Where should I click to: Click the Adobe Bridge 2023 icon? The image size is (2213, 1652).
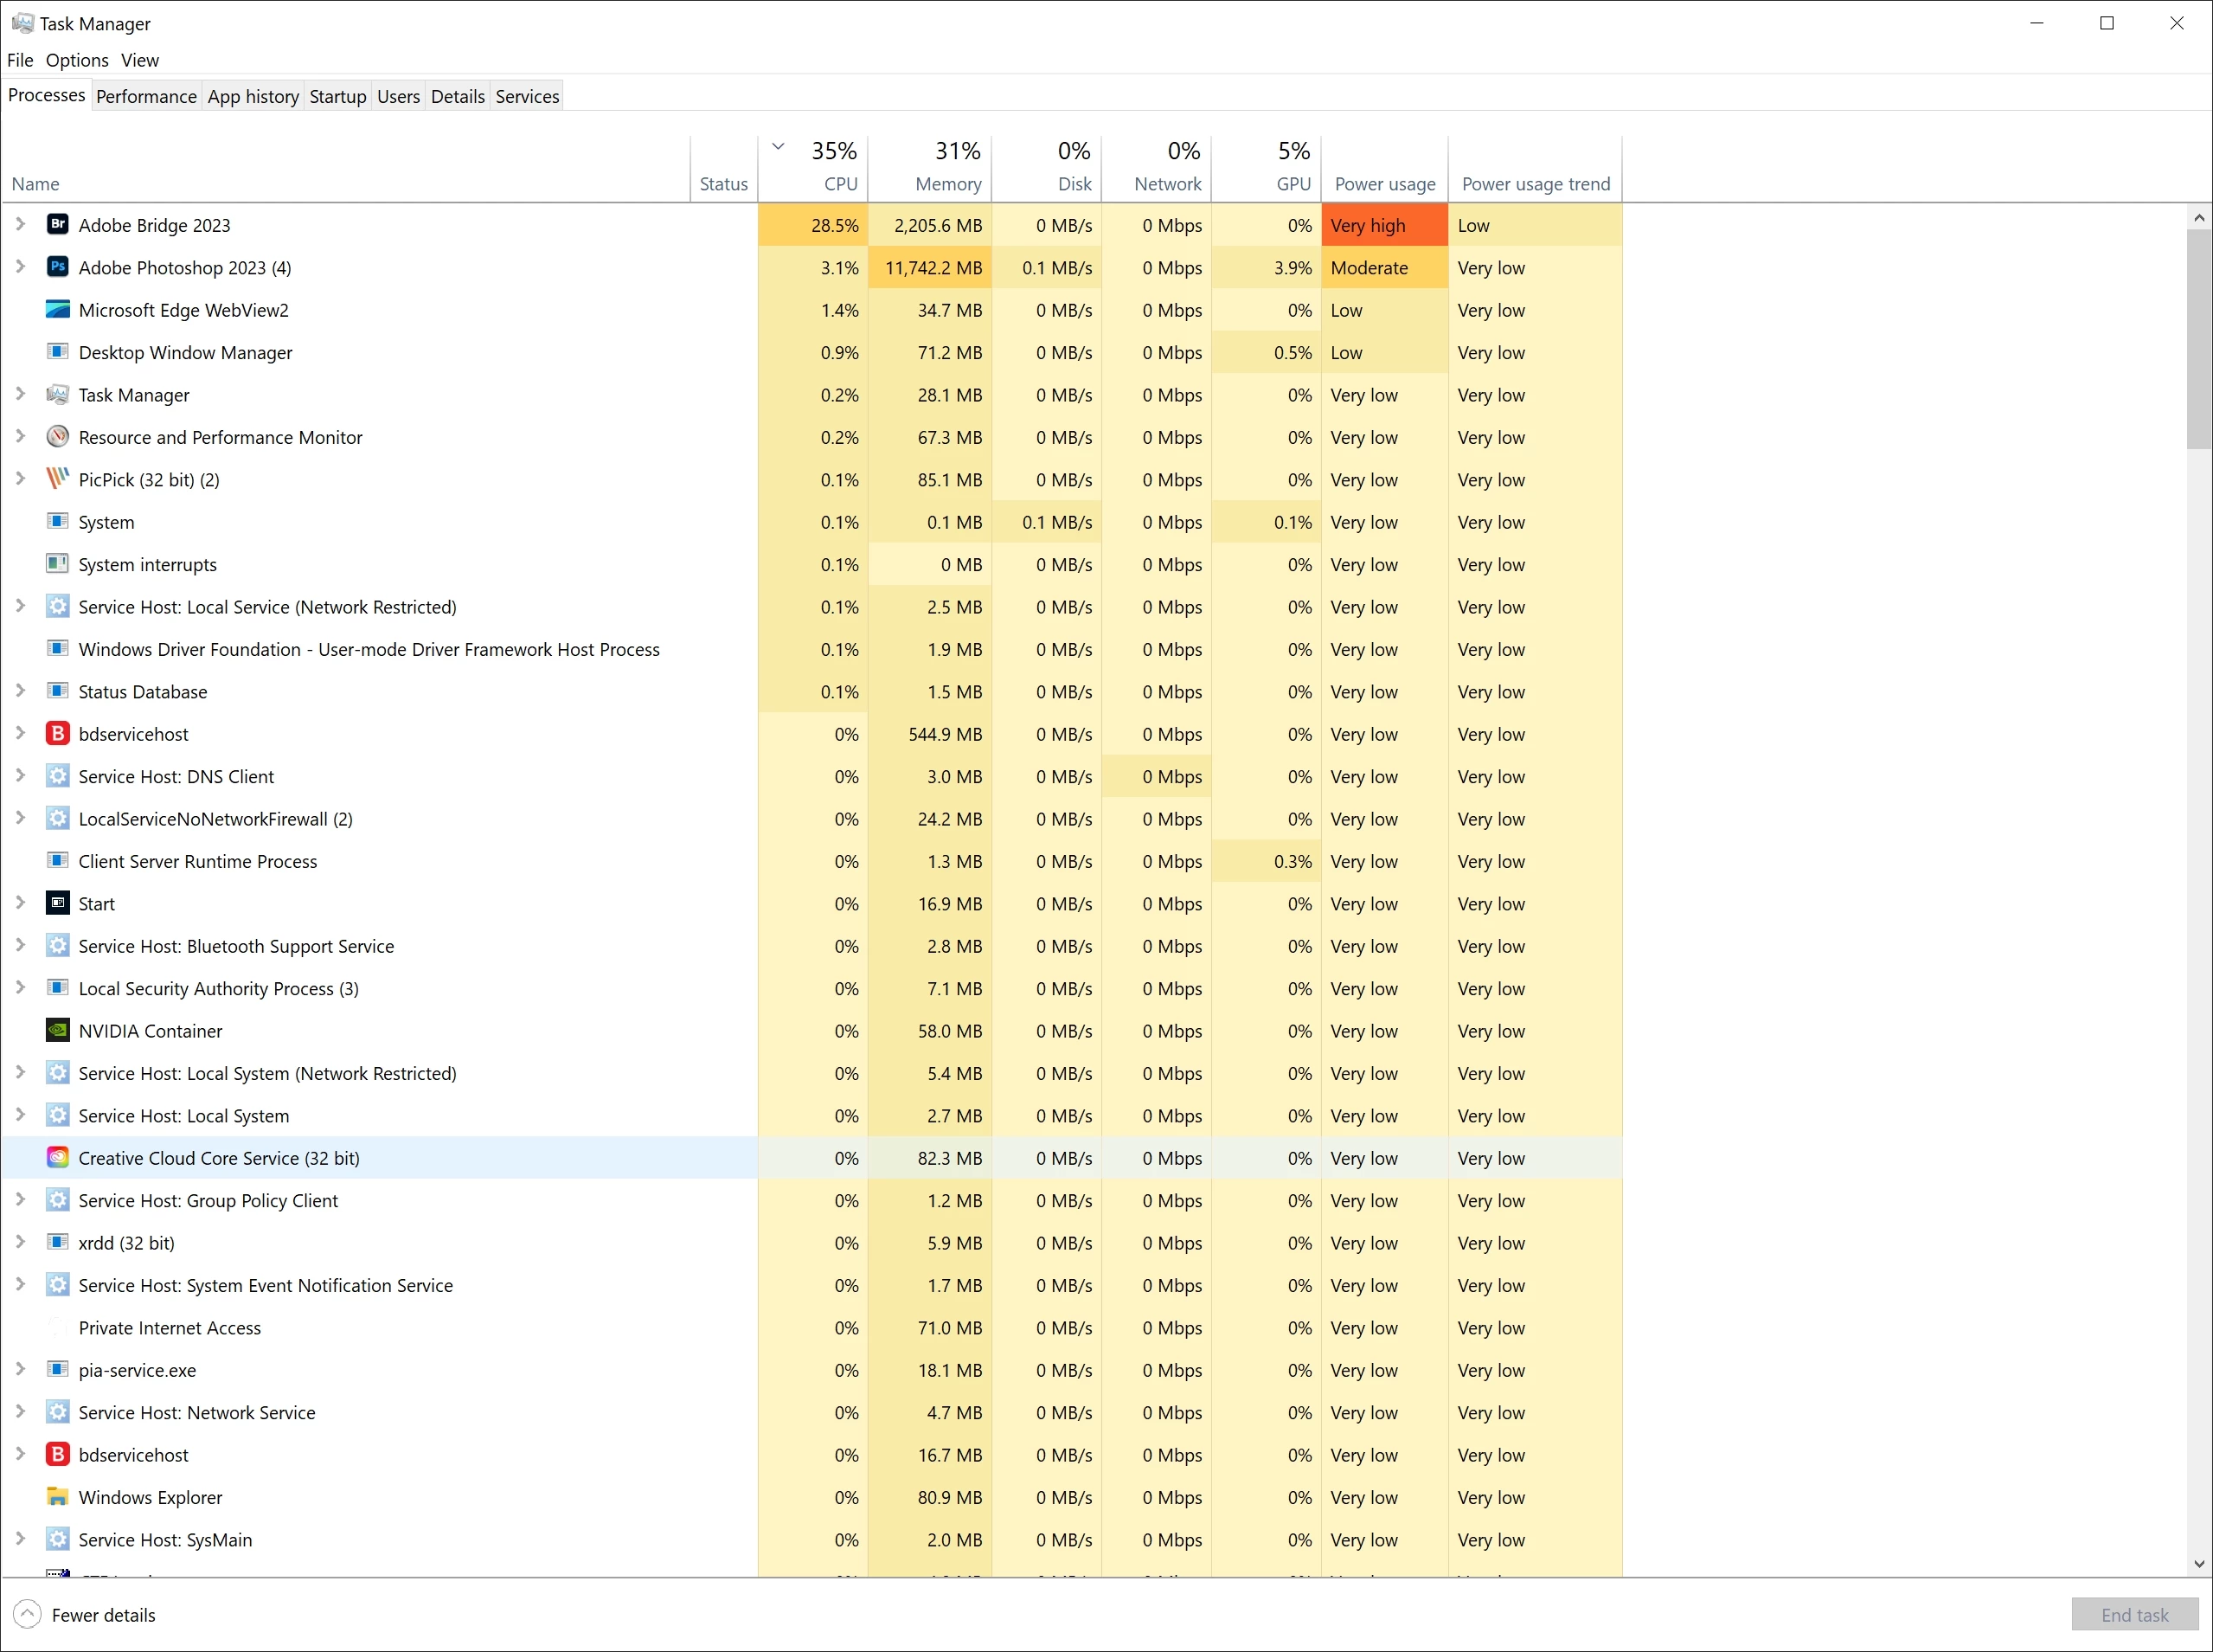point(58,224)
